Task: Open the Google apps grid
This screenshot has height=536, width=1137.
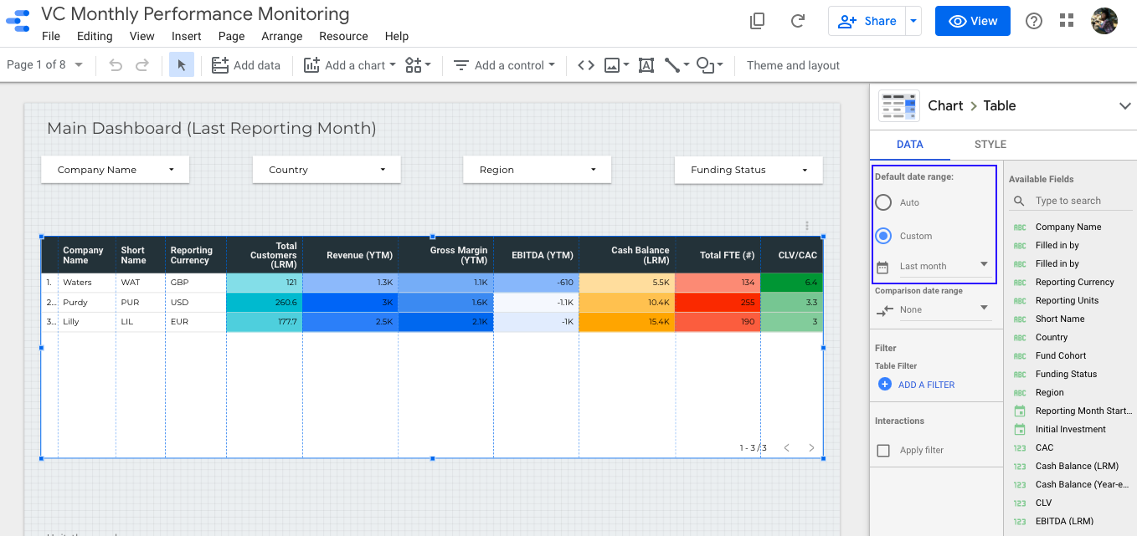Action: tap(1067, 21)
